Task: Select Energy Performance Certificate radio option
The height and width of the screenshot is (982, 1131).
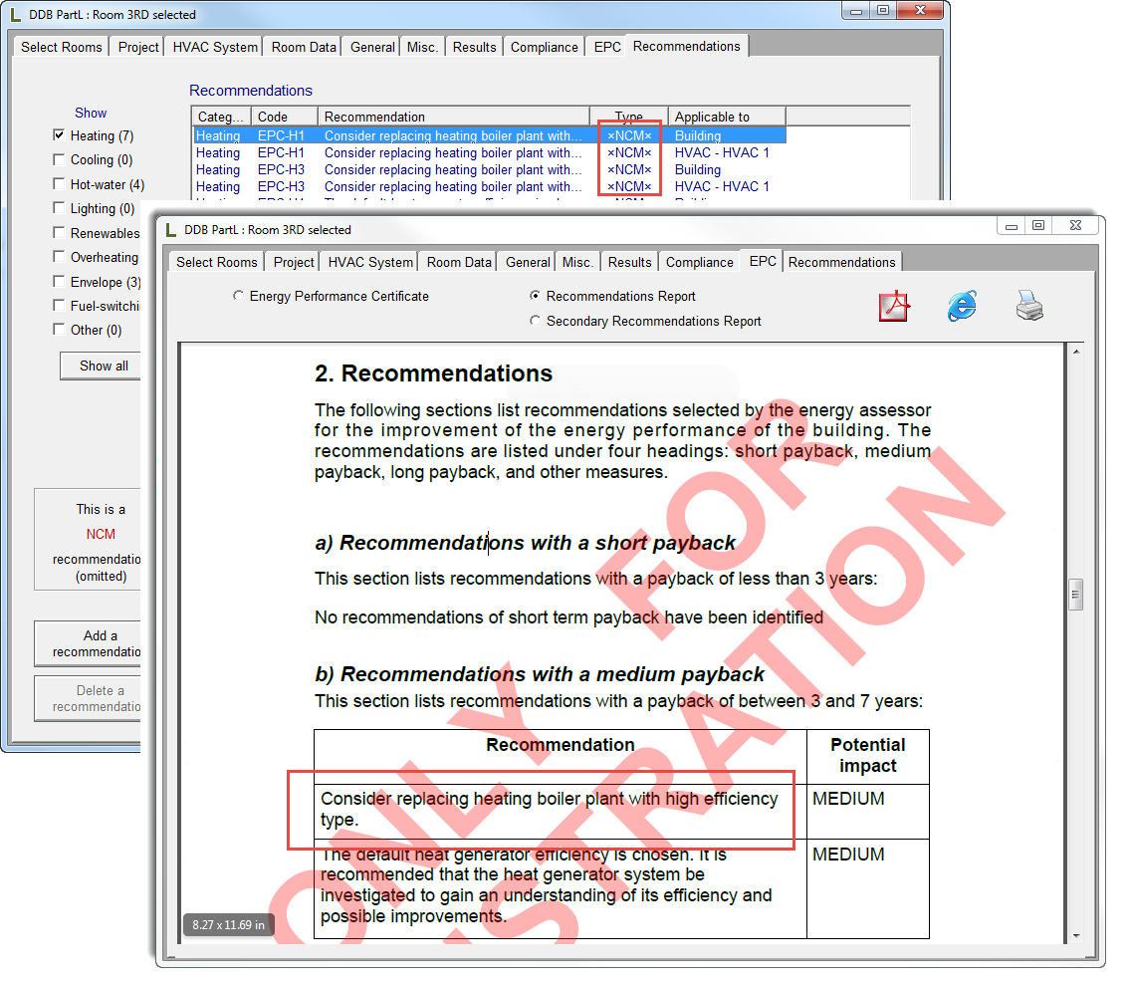Action: click(x=238, y=296)
